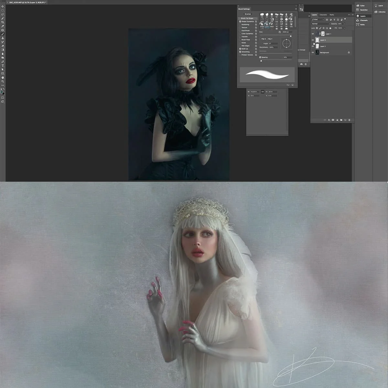Switch to the Channels tab

point(323,15)
